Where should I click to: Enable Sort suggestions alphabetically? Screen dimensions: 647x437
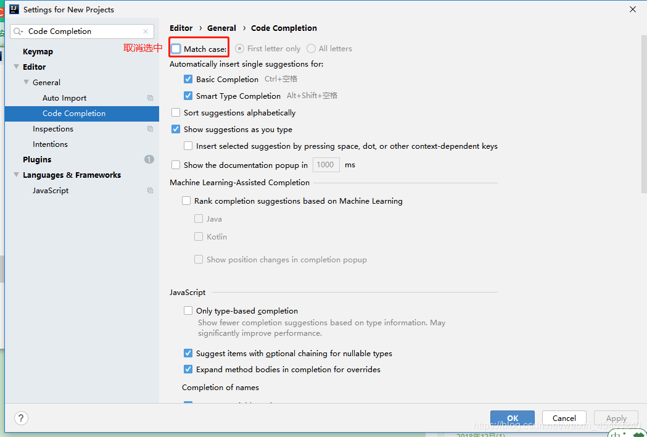tap(176, 112)
